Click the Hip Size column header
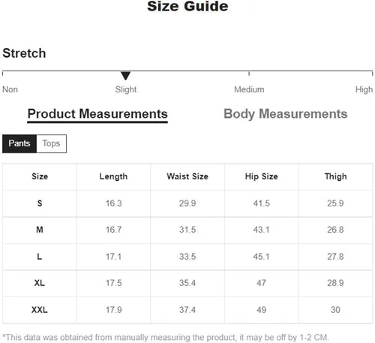Image resolution: width=375 pixels, height=343 pixels. click(262, 176)
